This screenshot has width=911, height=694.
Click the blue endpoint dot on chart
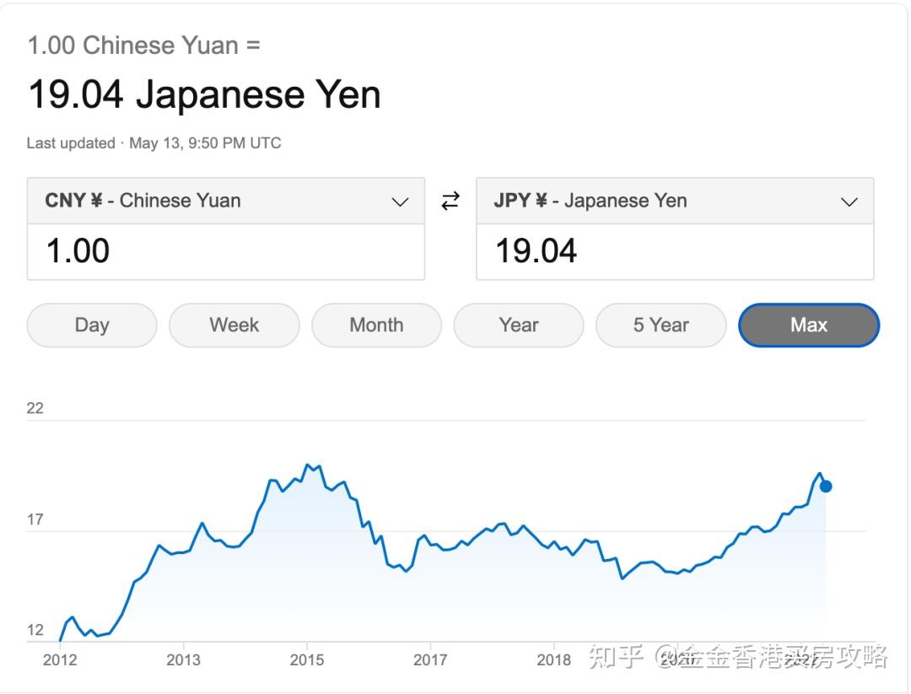pyautogui.click(x=826, y=486)
